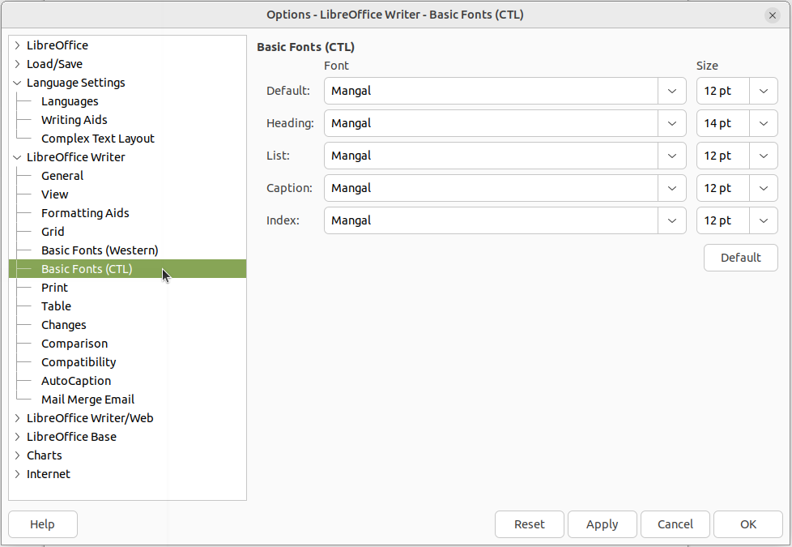Open Help for this dialog
The height and width of the screenshot is (547, 792).
pos(42,524)
